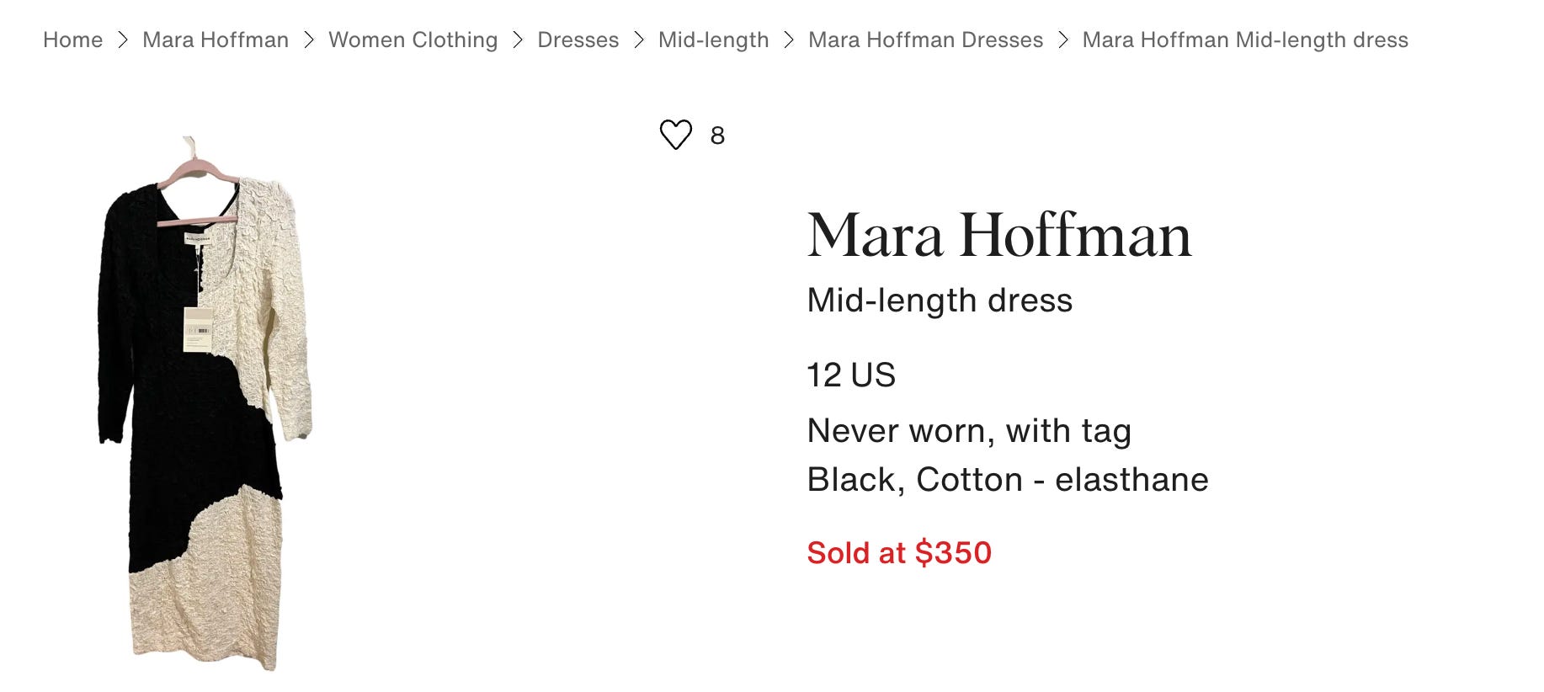1544x692 pixels.
Task: Click the Never worn, with tag condition text
Action: pyautogui.click(x=968, y=430)
